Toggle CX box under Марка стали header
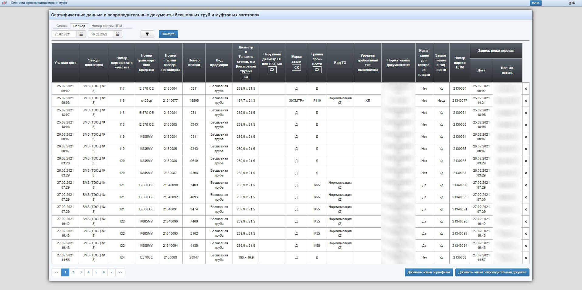Viewport: 582px width, 290px height. [x=296, y=68]
